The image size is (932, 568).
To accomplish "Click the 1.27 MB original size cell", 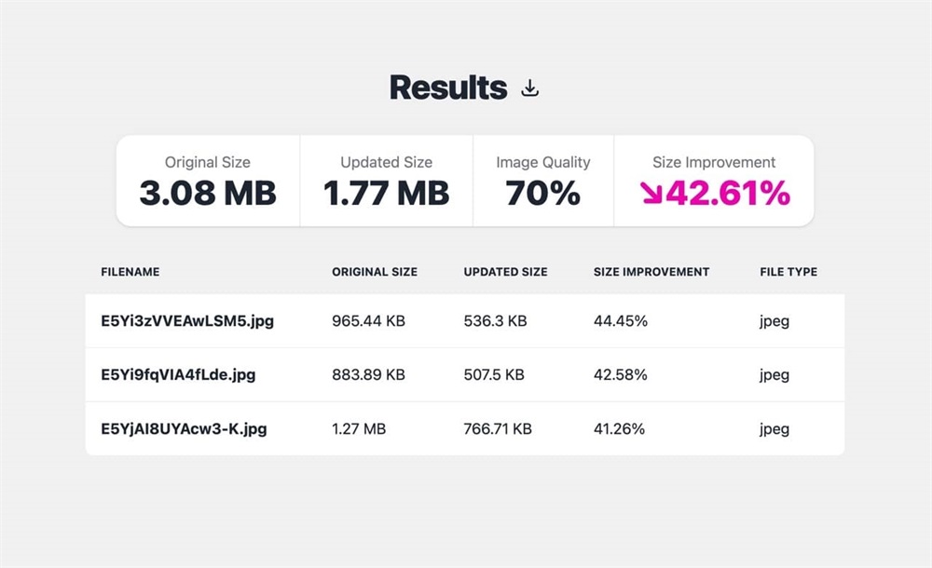I will click(x=359, y=429).
